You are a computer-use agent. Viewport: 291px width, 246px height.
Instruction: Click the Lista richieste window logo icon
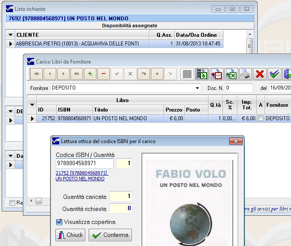click(x=10, y=9)
